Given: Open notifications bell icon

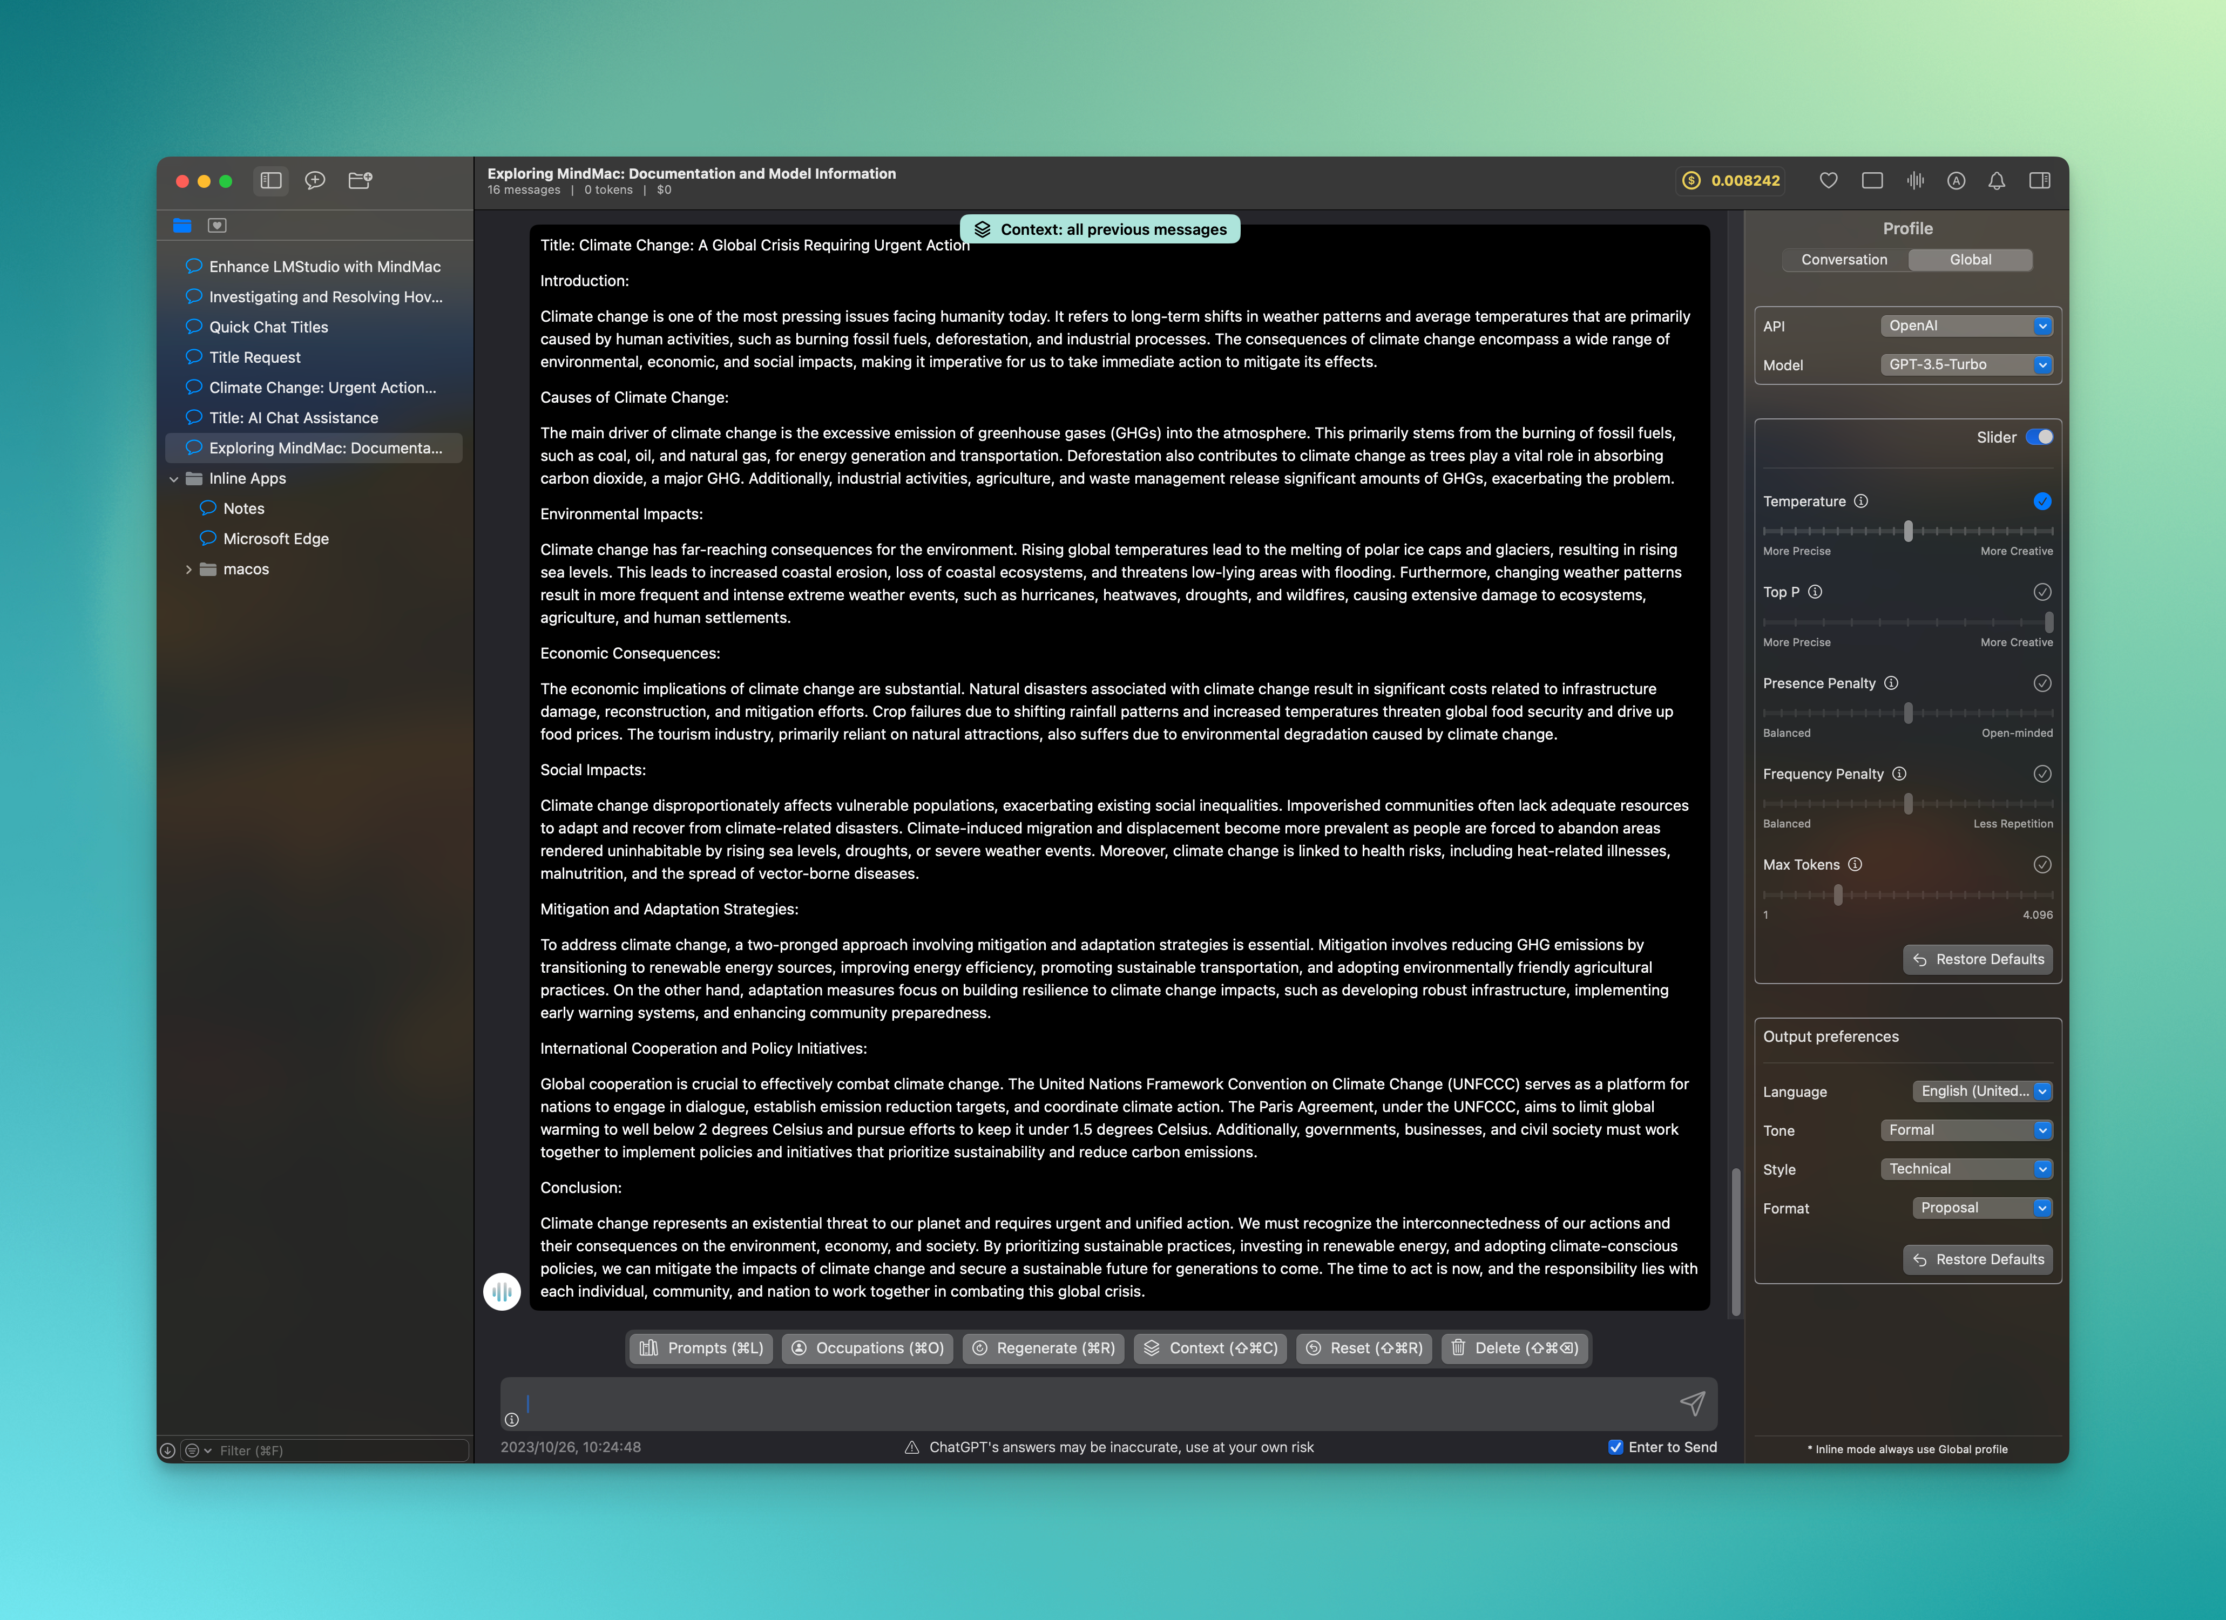Looking at the screenshot, I should coord(1997,180).
